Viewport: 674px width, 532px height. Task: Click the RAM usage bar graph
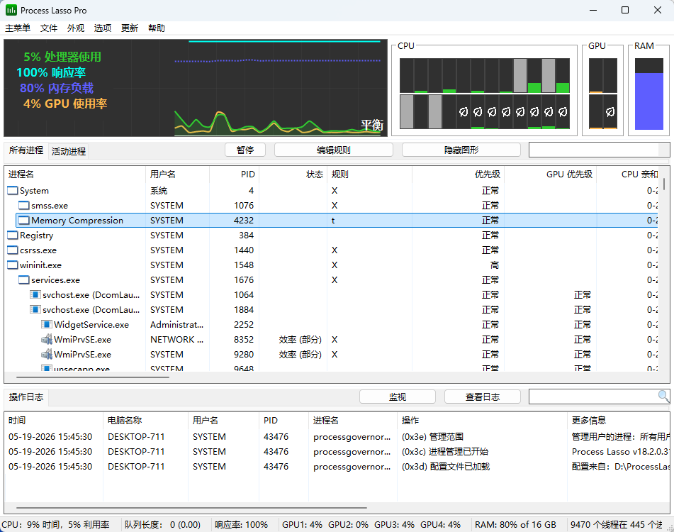(x=648, y=94)
